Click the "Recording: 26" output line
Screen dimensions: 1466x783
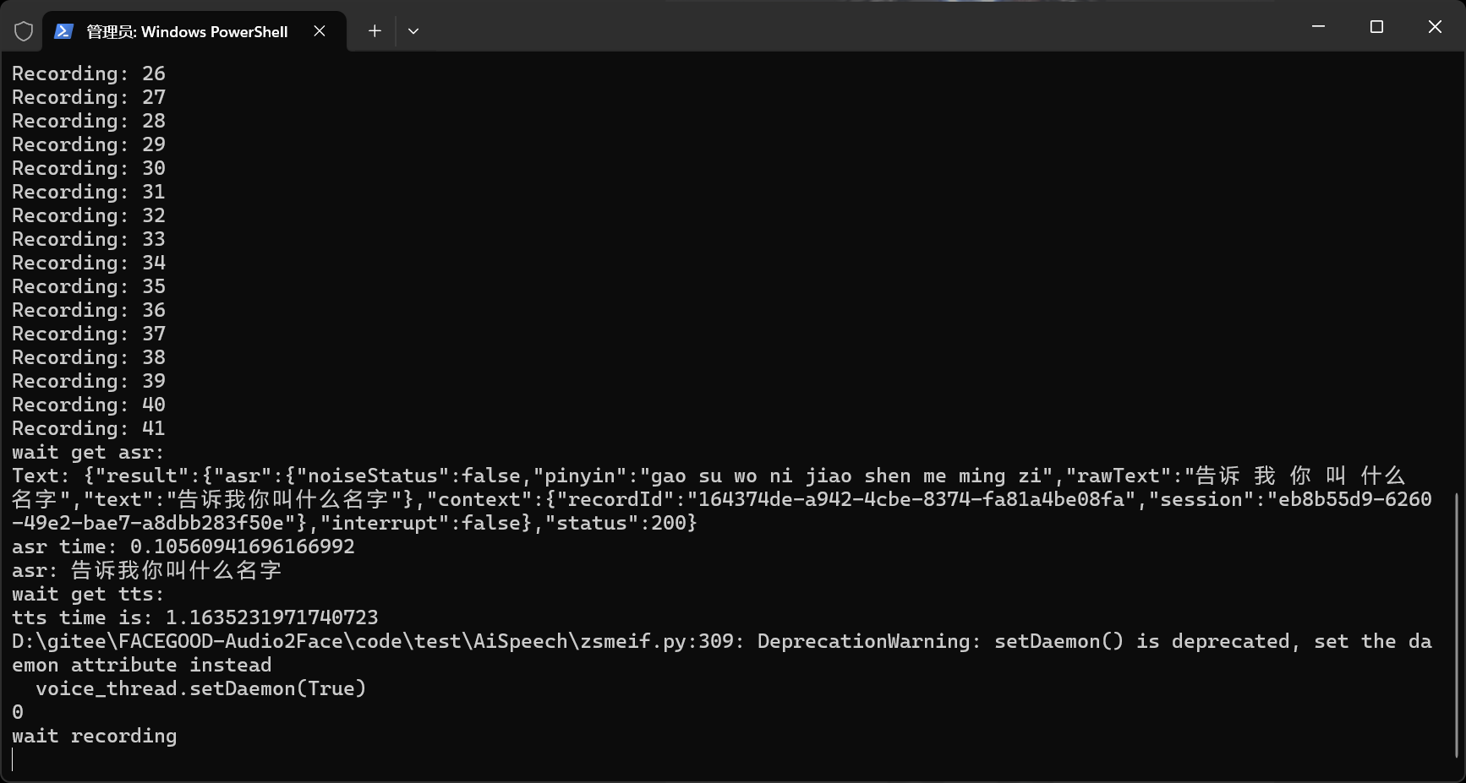tap(89, 73)
